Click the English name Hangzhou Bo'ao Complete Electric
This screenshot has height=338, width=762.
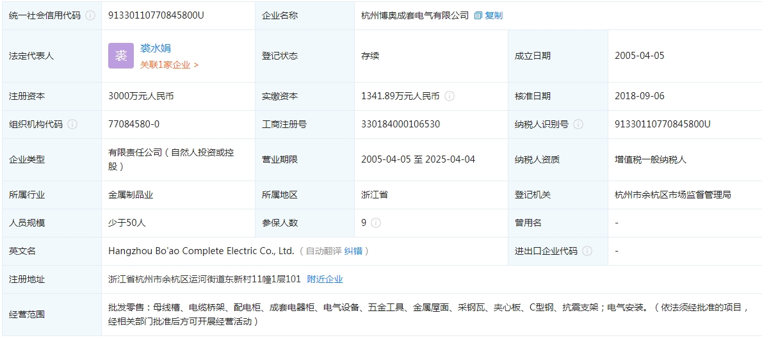coord(201,251)
